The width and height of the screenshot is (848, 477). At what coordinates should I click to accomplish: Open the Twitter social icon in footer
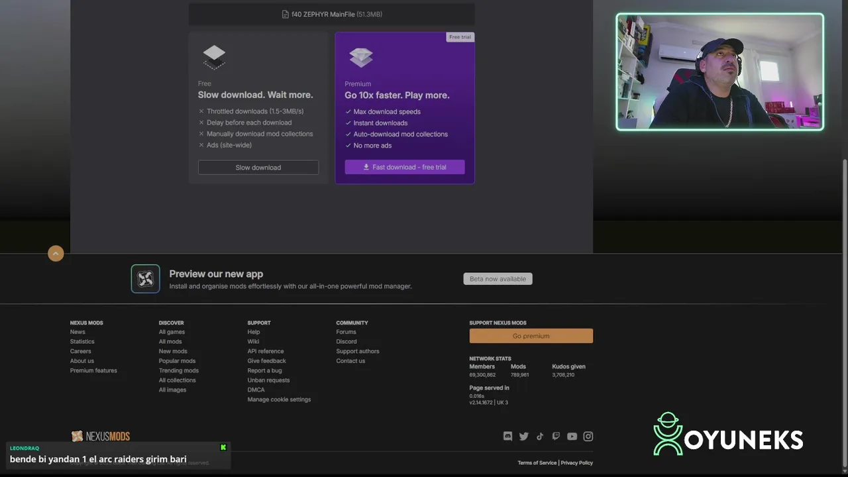(x=524, y=436)
